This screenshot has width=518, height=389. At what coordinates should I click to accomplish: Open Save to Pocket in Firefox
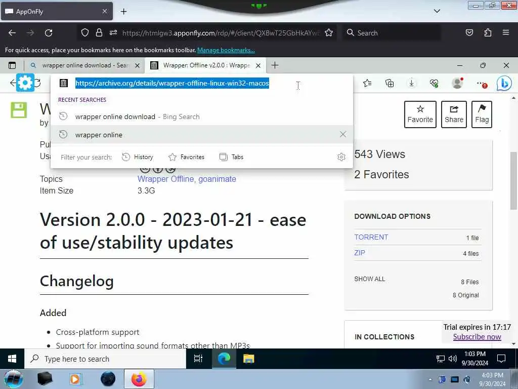point(469,33)
